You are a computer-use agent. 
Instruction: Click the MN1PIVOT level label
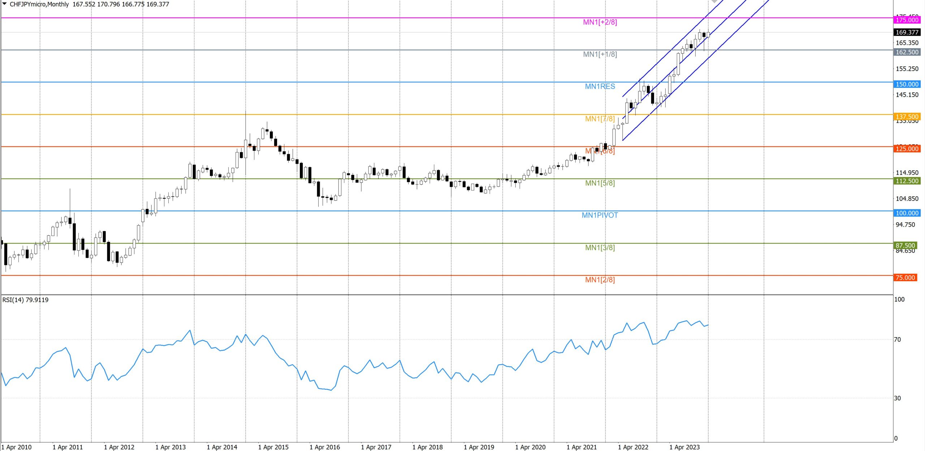tap(599, 215)
